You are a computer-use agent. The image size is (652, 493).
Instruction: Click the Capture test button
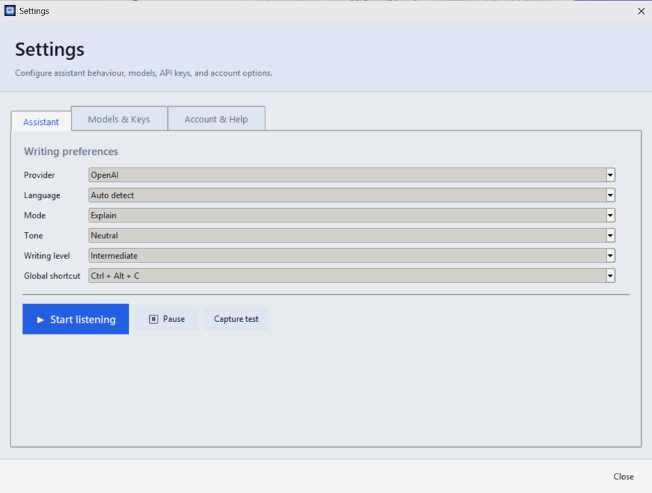pyautogui.click(x=236, y=319)
